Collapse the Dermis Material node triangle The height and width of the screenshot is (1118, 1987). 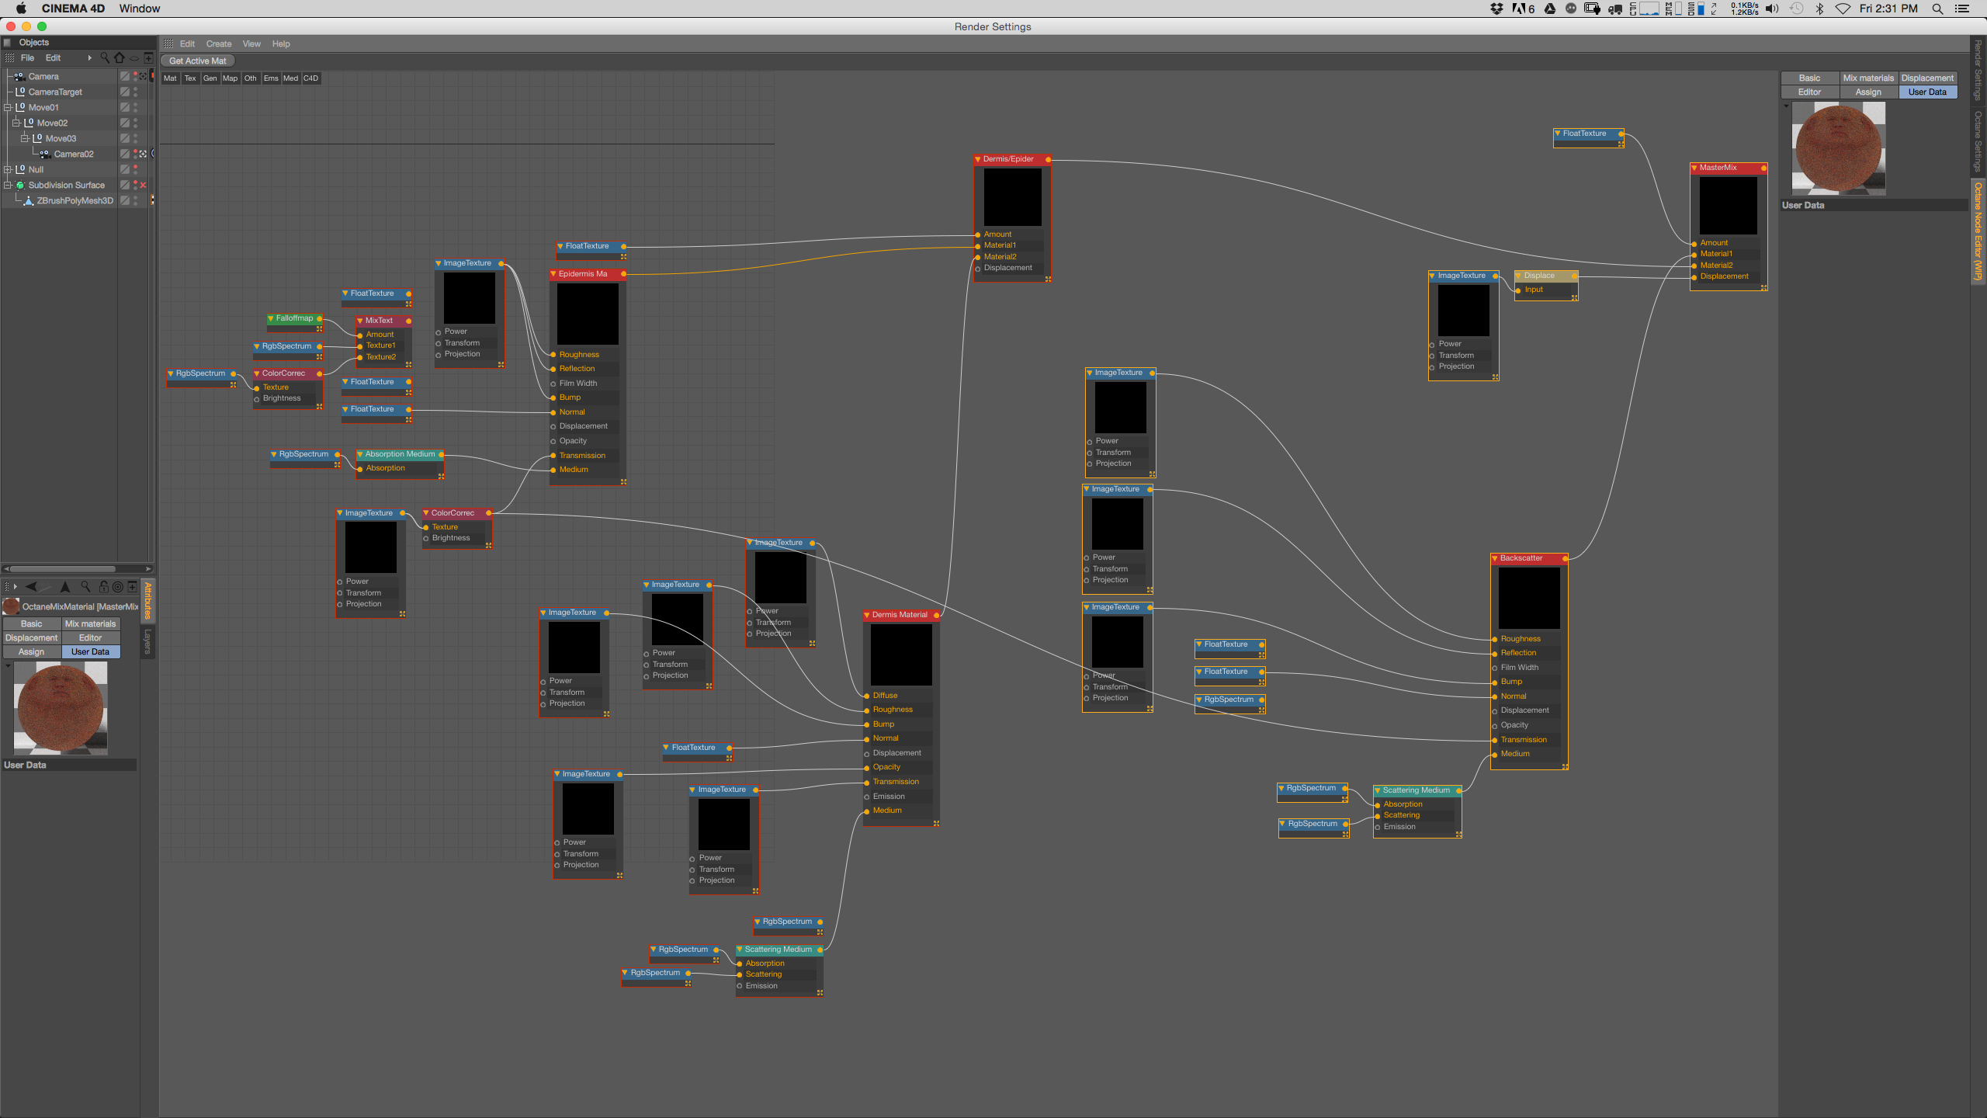point(867,615)
